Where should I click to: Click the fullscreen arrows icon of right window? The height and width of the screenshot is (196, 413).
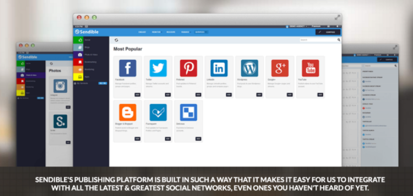tap(395, 48)
